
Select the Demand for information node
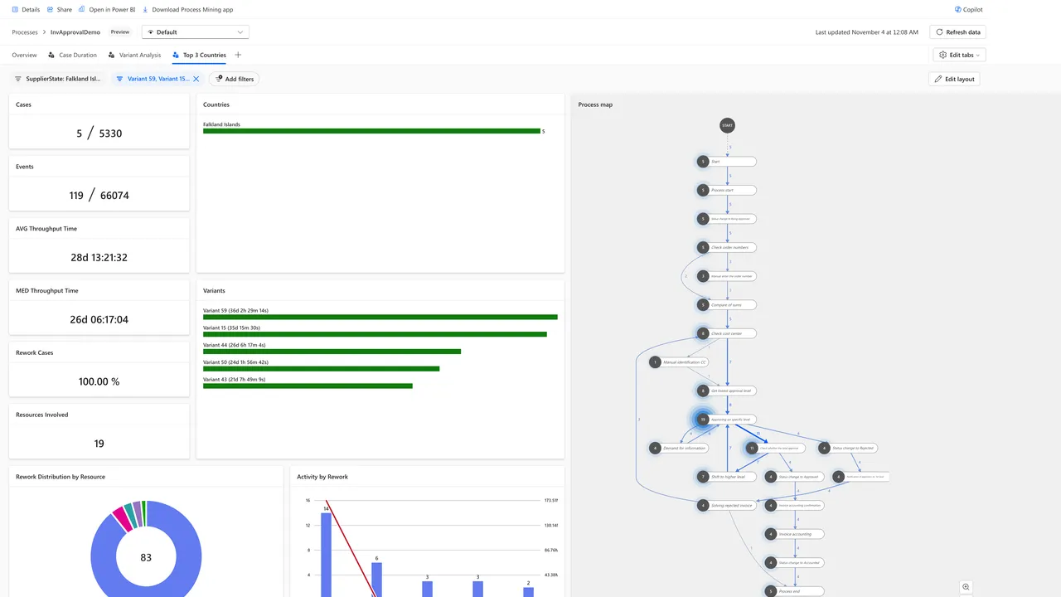(679, 448)
